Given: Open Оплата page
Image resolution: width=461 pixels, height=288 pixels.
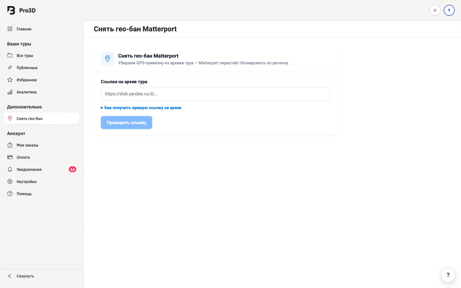Looking at the screenshot, I should coord(42,157).
